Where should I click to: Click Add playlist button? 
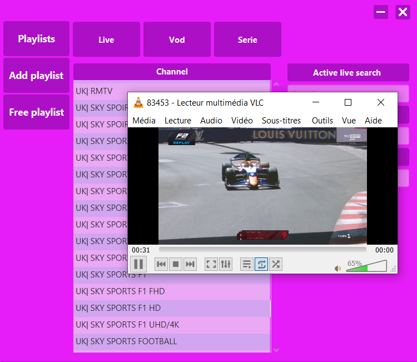37,76
